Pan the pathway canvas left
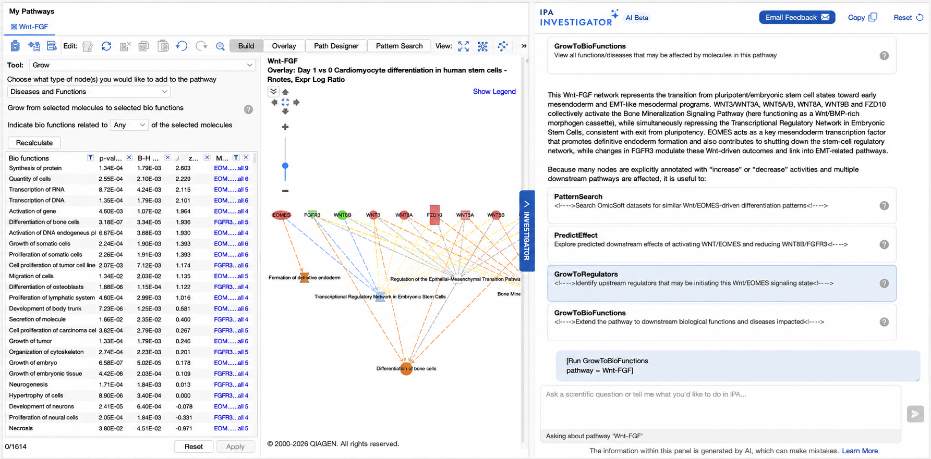Screen dimensions: 931x459 274,102
